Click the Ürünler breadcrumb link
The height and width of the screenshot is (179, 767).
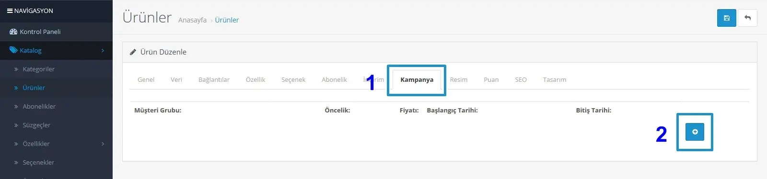(227, 20)
